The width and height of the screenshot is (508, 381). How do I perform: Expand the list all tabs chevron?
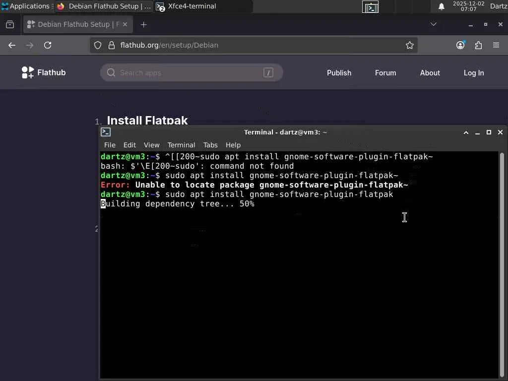[x=433, y=24]
